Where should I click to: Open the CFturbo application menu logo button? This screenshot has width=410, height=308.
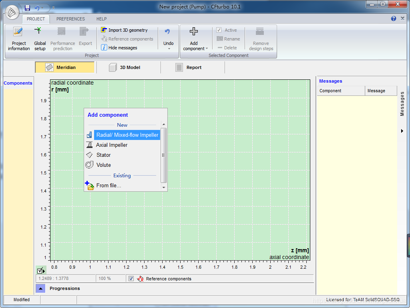(x=12, y=12)
